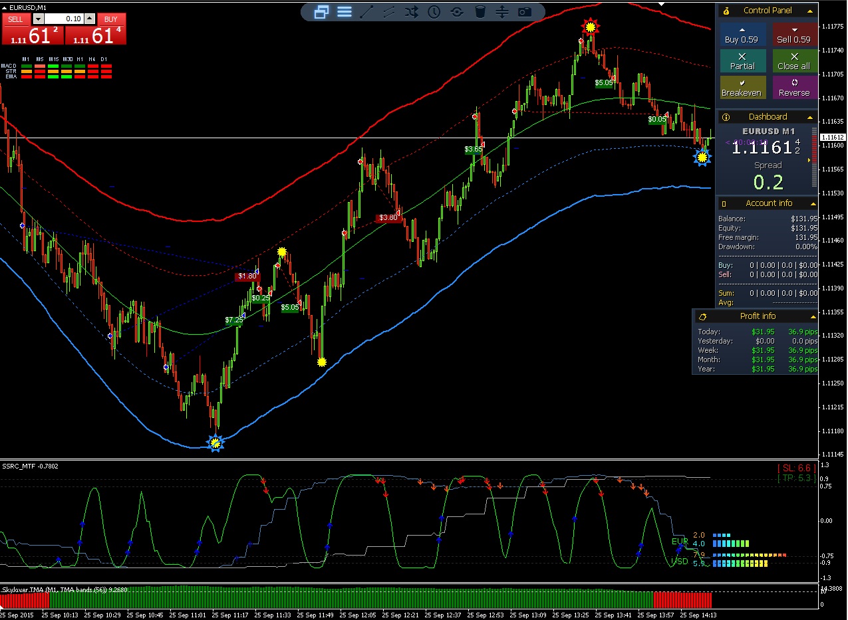This screenshot has width=848, height=620.
Task: Select the trend line drawing tool
Action: pos(366,11)
